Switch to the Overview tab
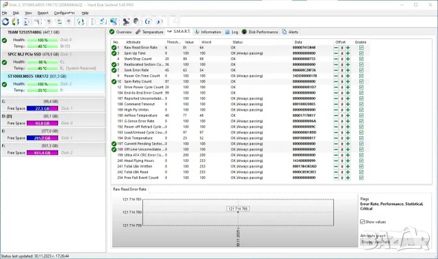This screenshot has height=259, width=438. point(120,32)
